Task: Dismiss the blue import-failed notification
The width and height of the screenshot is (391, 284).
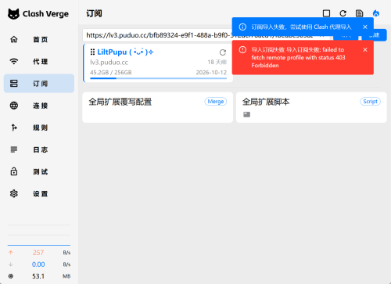Action: [x=365, y=27]
